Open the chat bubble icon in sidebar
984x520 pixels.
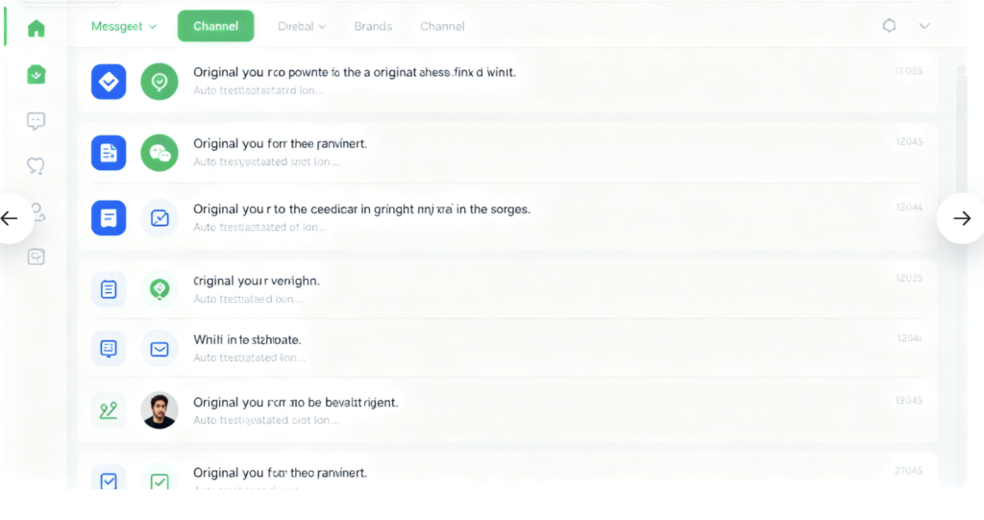click(37, 121)
